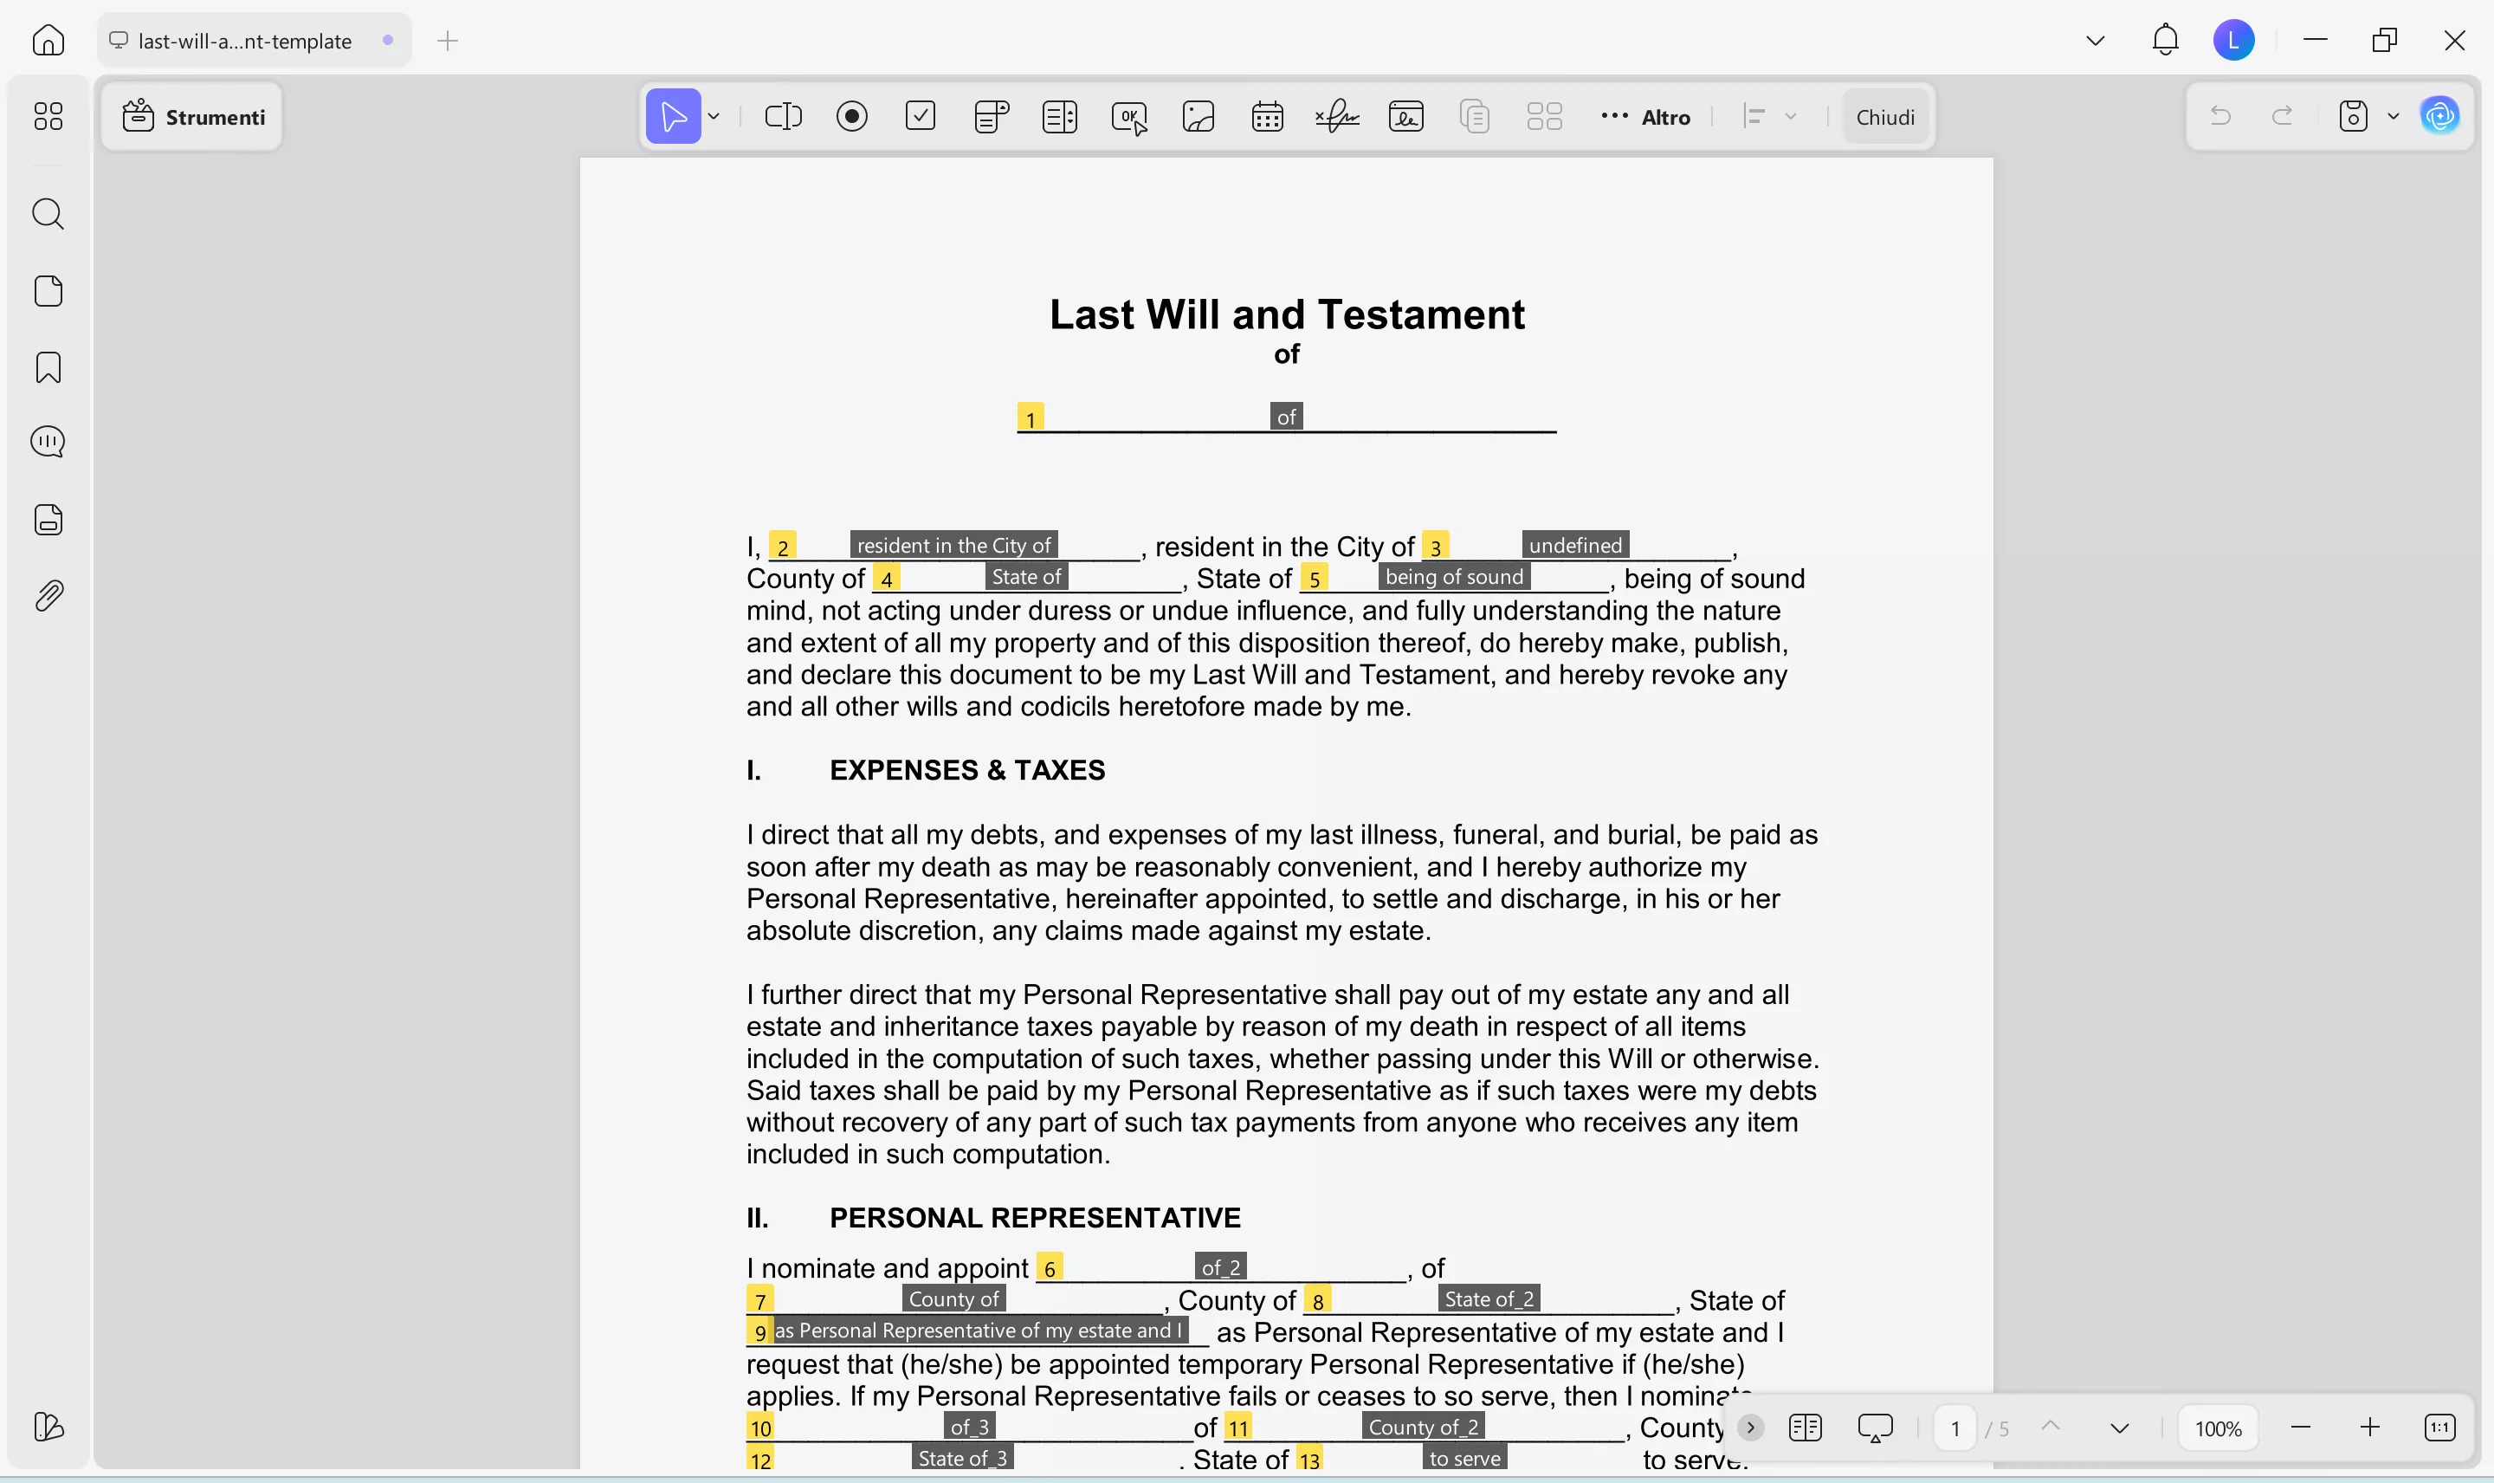Select the dropdown form field tool
2494x1483 pixels.
(991, 117)
